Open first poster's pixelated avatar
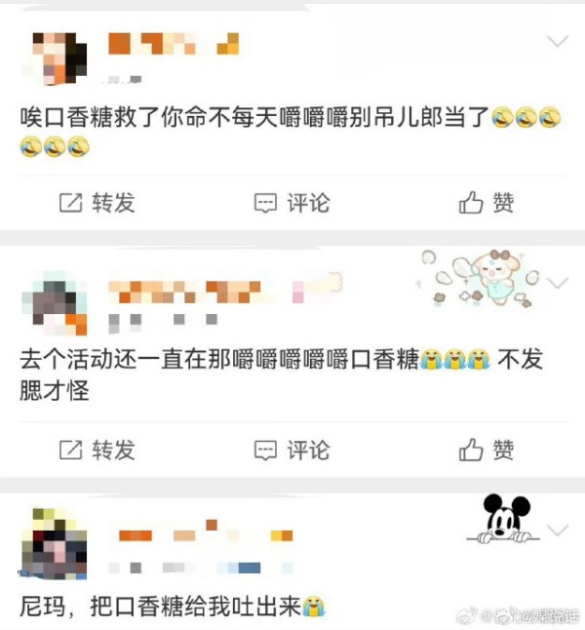The image size is (585, 630). coord(55,59)
